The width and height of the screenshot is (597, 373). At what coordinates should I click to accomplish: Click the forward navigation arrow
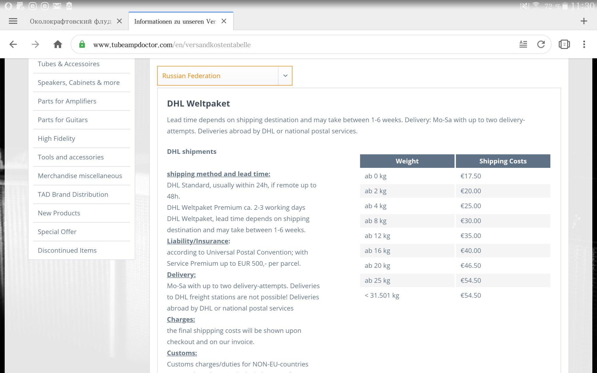pos(35,44)
